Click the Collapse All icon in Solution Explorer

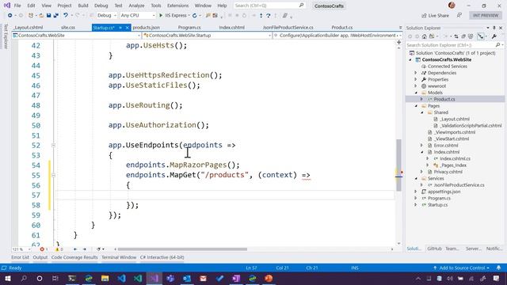(463, 36)
